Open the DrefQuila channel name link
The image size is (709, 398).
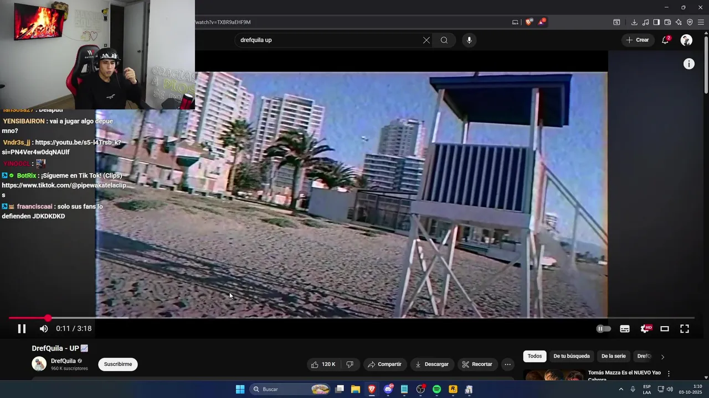click(x=63, y=361)
